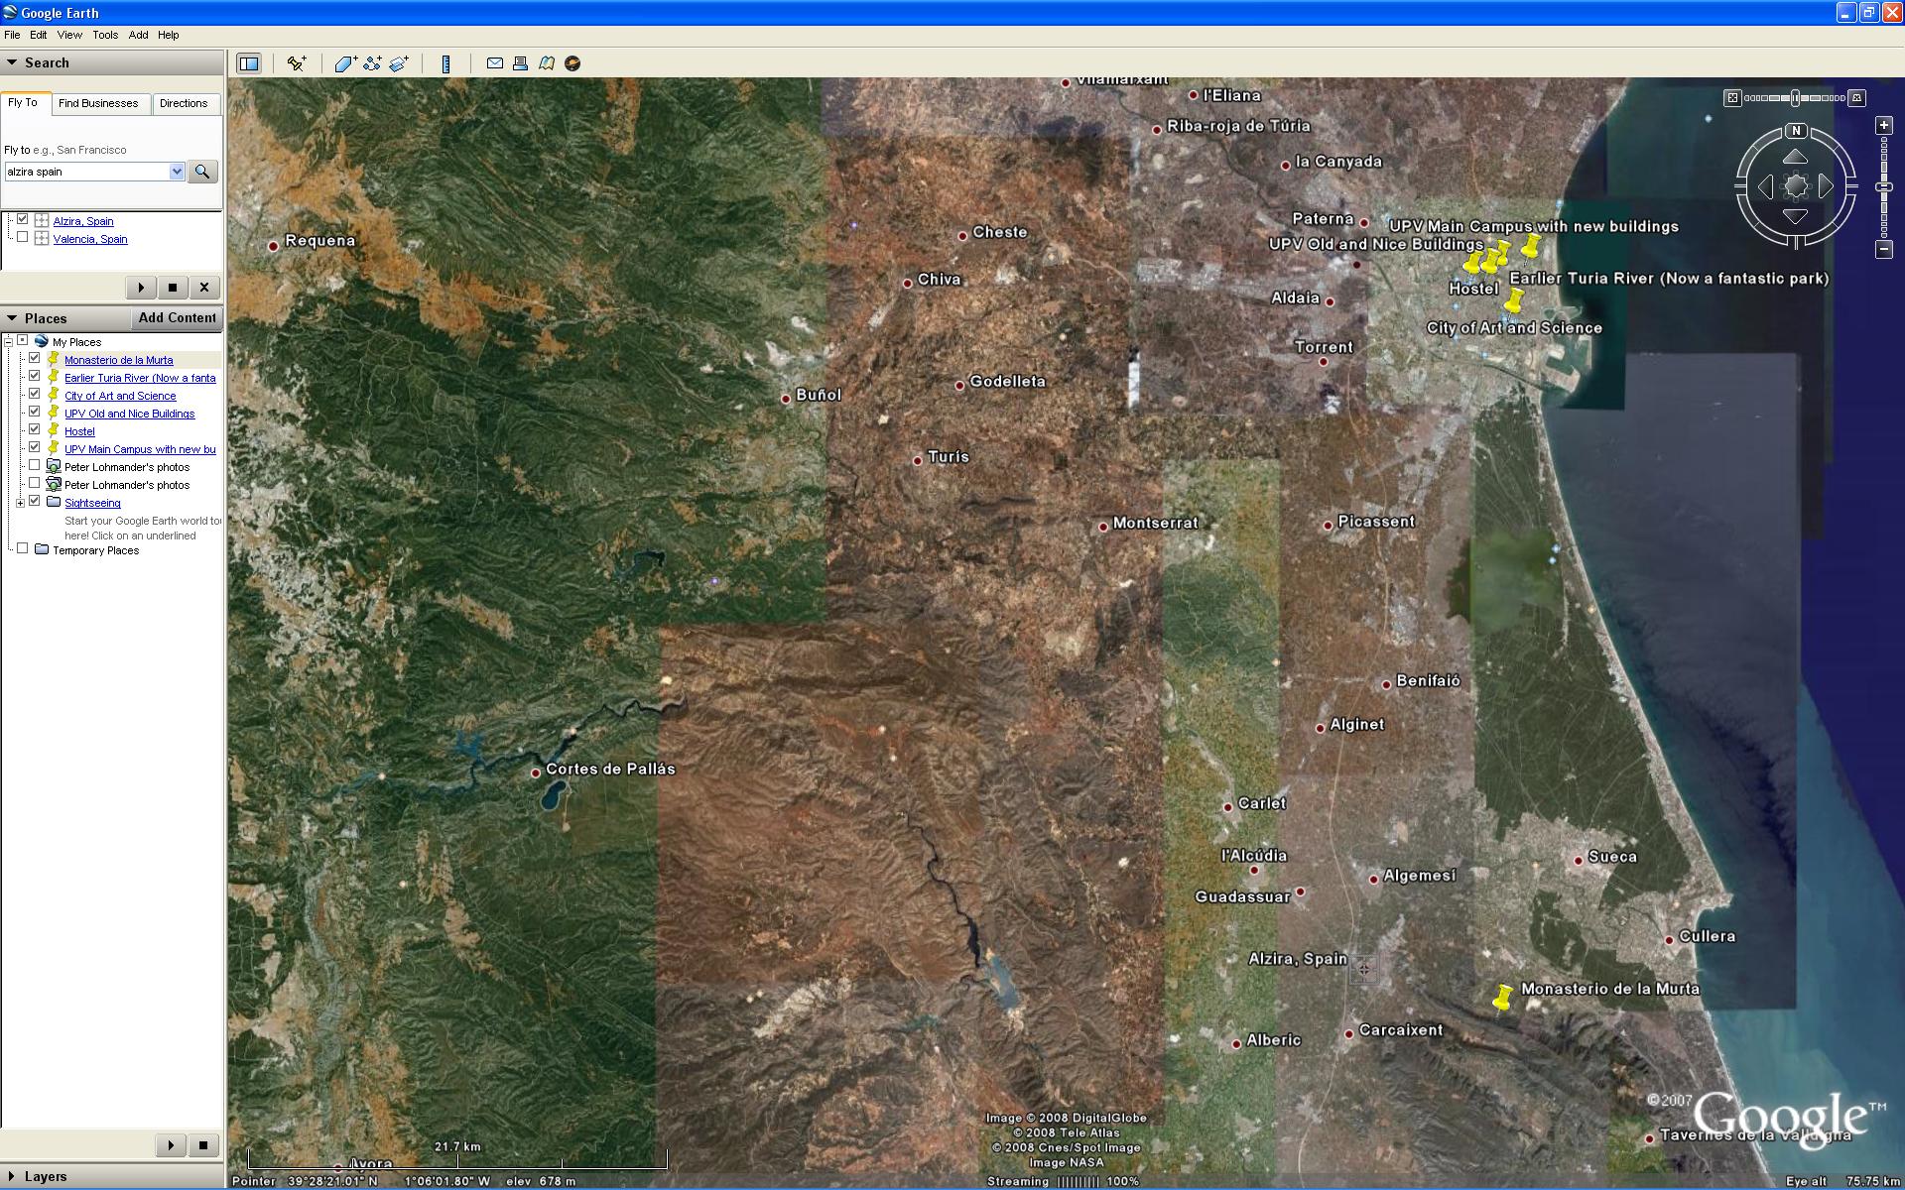Image resolution: width=1905 pixels, height=1190 pixels.
Task: Start the fly-to search with magnifier button
Action: [x=202, y=172]
